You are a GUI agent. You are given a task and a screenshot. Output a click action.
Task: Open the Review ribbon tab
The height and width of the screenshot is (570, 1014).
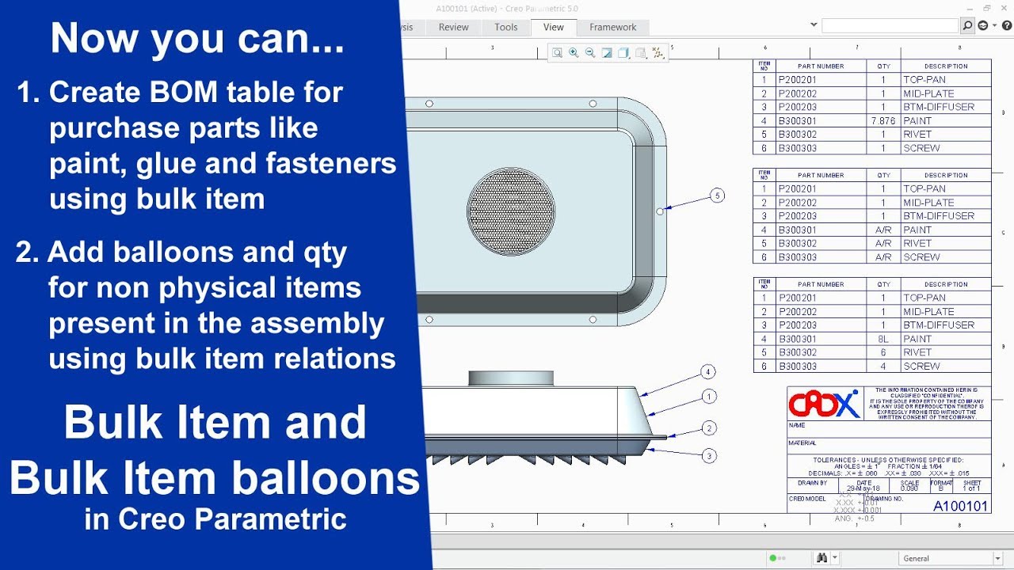coord(453,27)
